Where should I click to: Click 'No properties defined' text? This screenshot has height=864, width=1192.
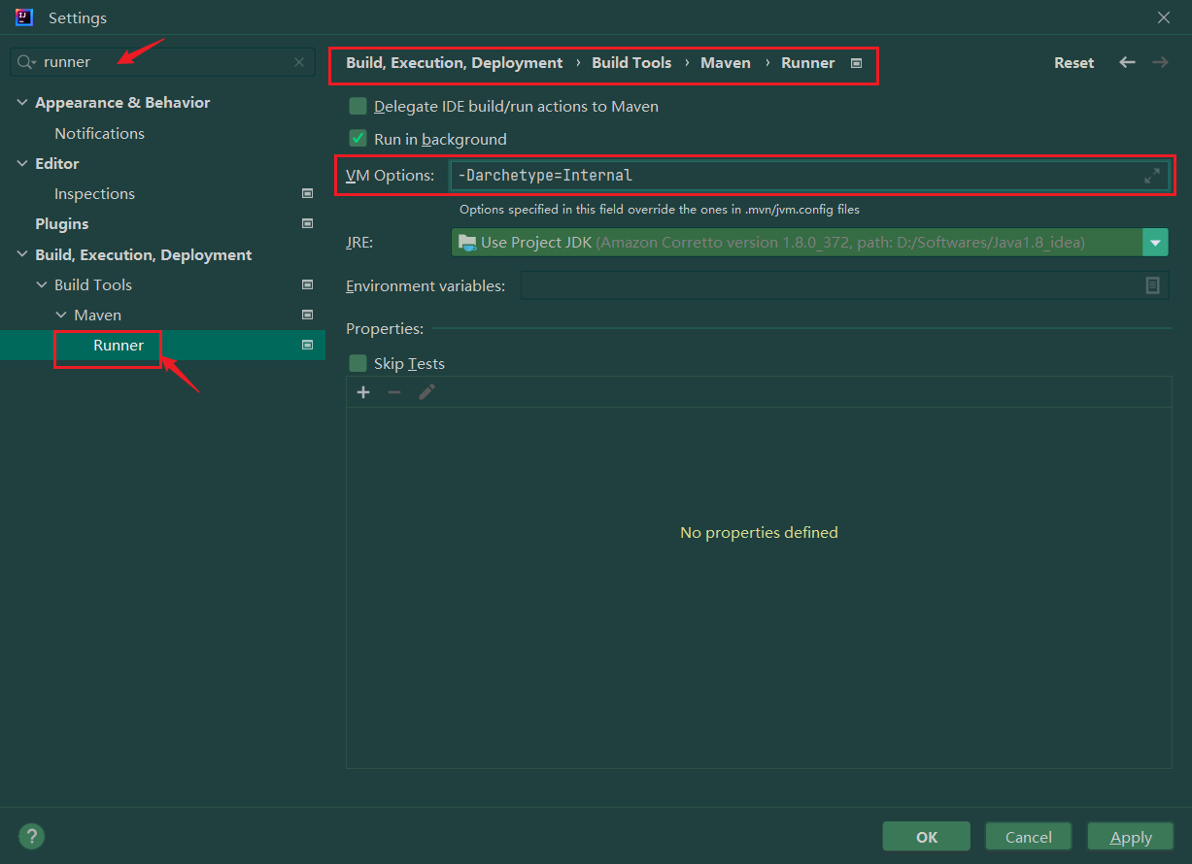click(759, 533)
